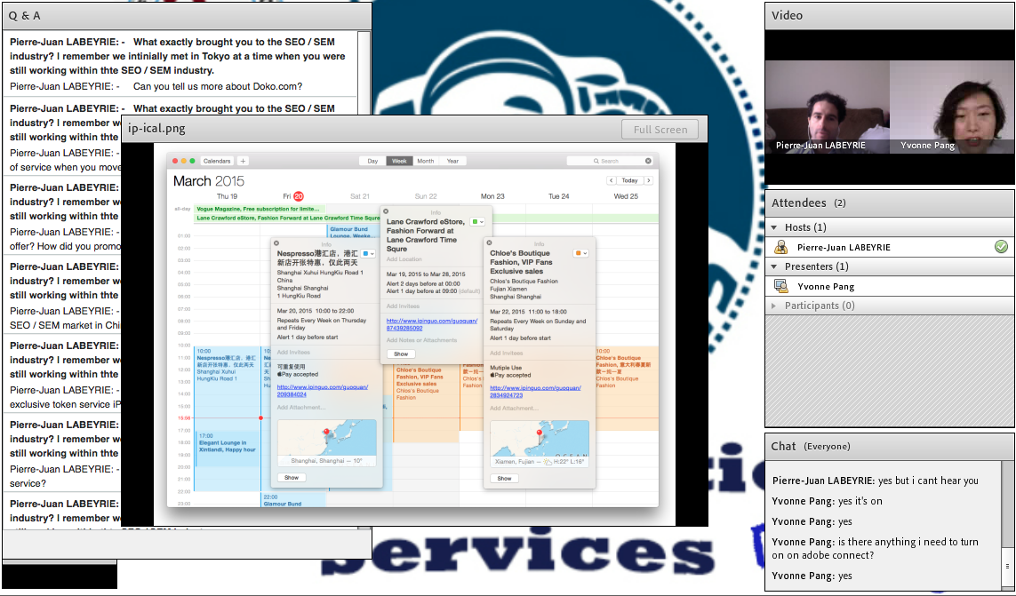
Task: Expand the Participants (0) group
Action: [x=775, y=306]
